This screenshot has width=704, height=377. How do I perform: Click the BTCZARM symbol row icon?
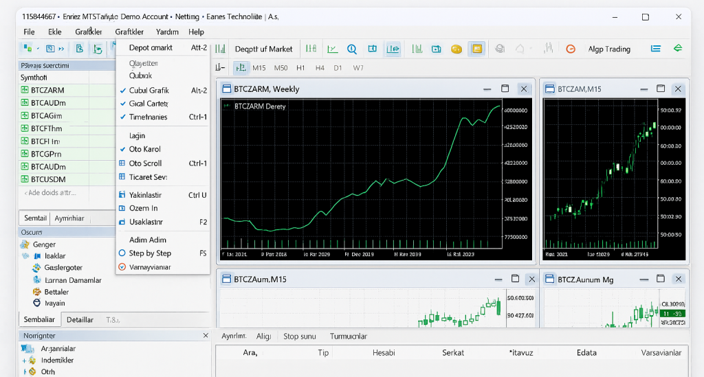click(25, 90)
